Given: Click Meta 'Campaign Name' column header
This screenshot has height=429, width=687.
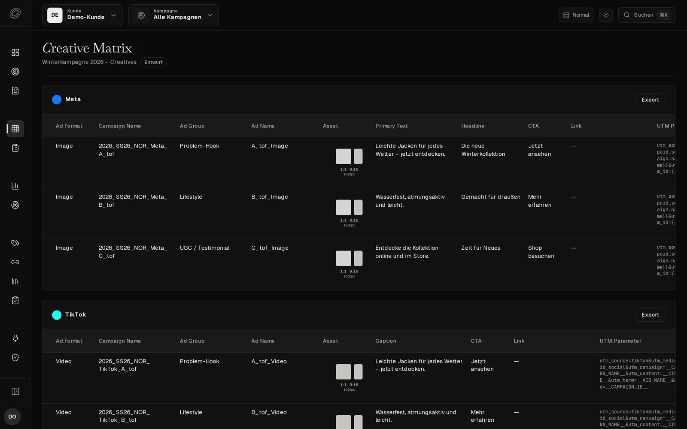Looking at the screenshot, I should click(x=120, y=126).
